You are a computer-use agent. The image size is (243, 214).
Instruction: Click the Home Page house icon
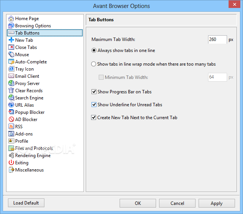(11, 19)
